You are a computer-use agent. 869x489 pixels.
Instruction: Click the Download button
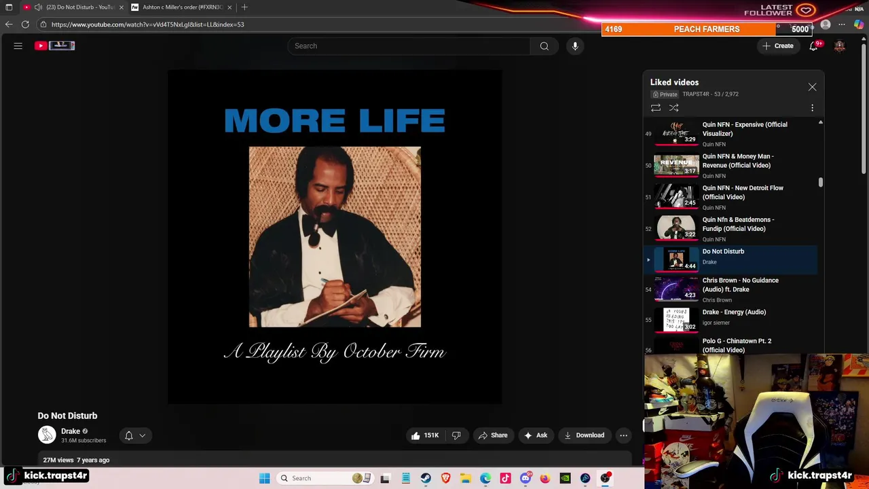[x=584, y=435]
